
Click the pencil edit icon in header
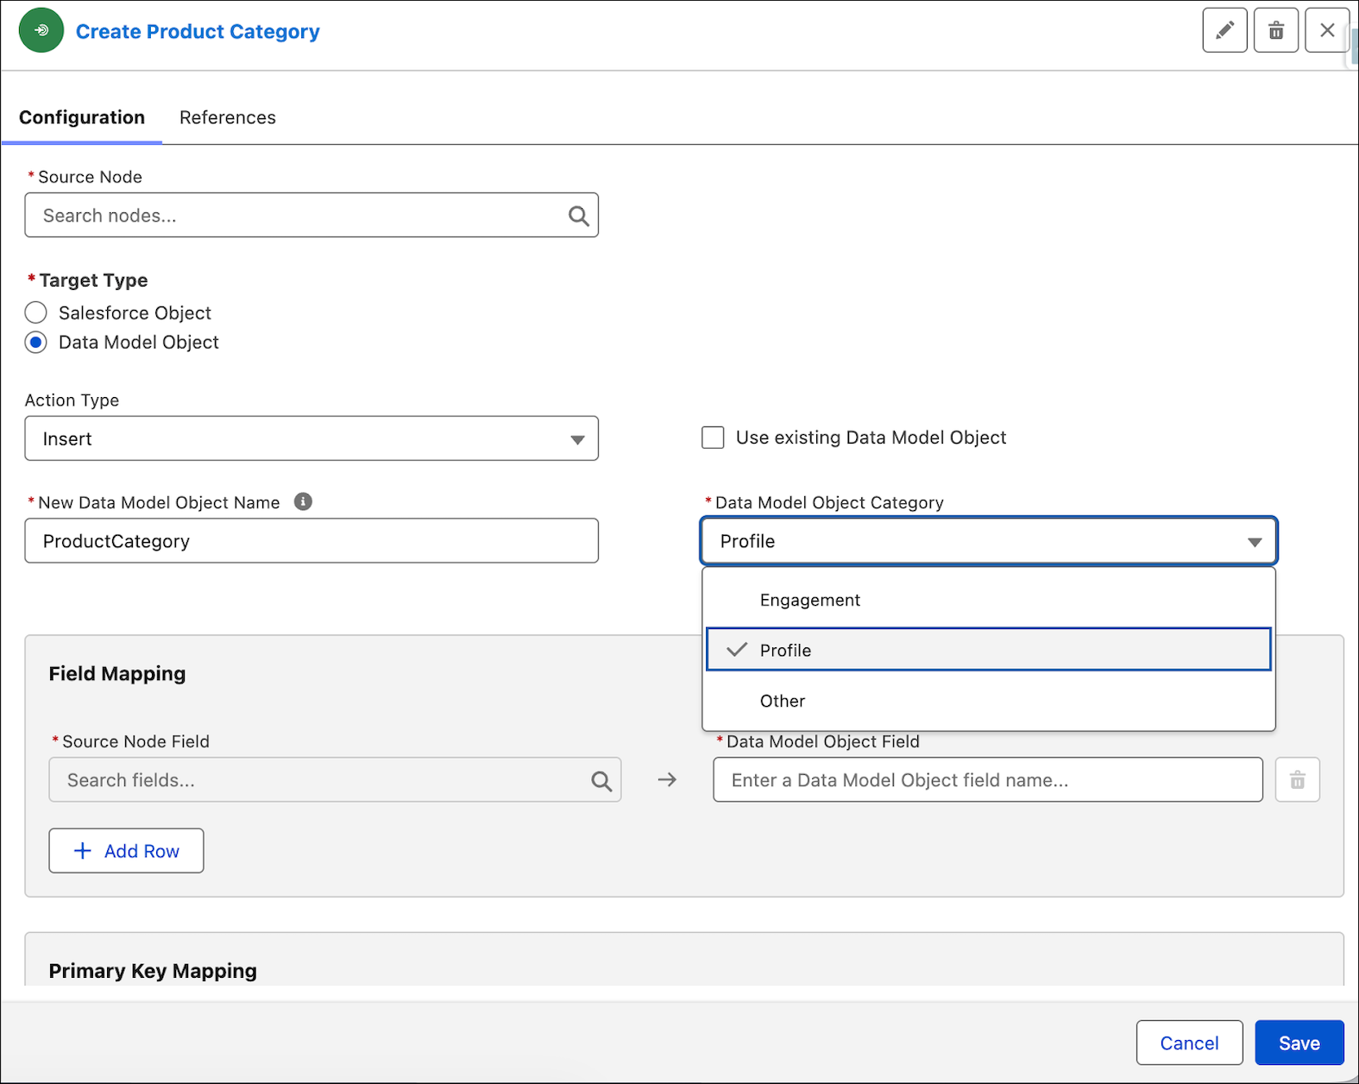tap(1224, 31)
